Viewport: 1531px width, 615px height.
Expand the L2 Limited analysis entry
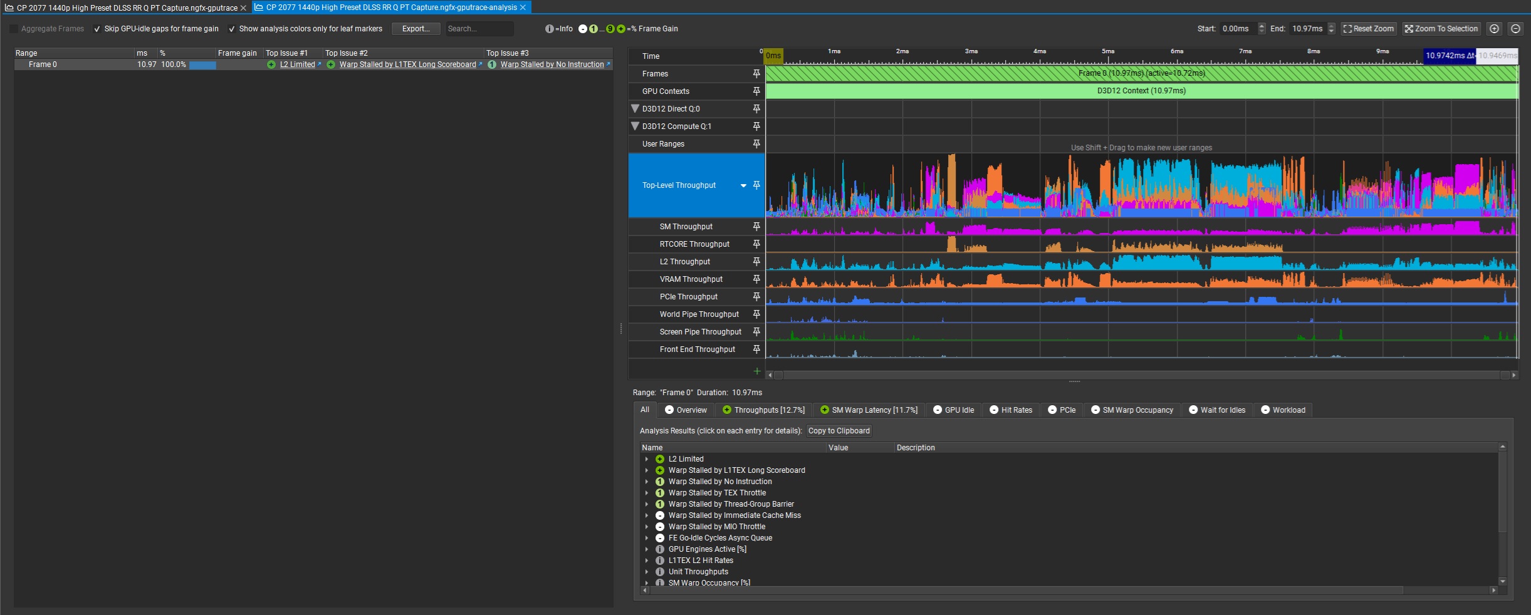pyautogui.click(x=647, y=459)
